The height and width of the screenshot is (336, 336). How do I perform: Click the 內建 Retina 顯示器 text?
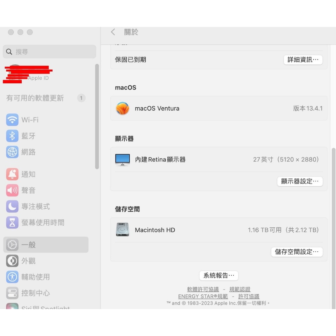[160, 159]
